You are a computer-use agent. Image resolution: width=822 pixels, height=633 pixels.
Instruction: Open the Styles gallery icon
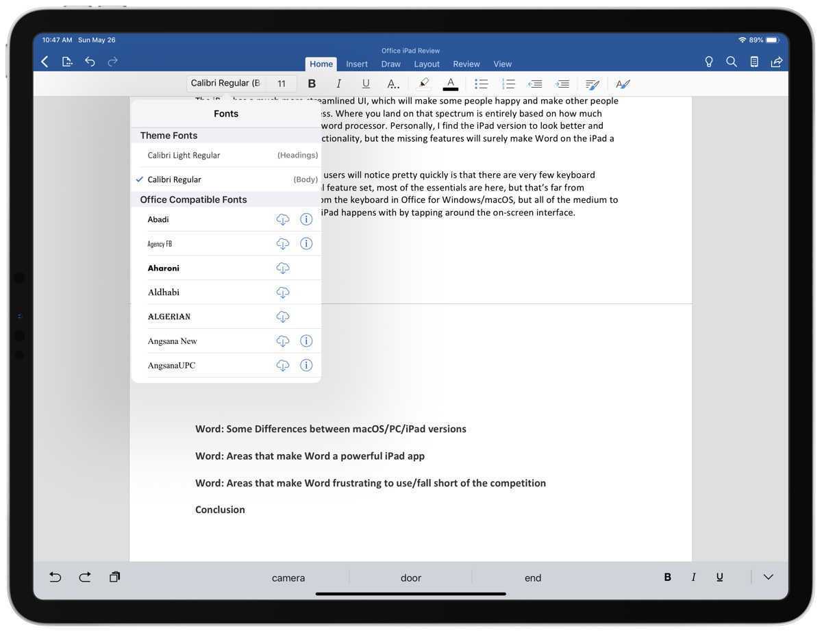point(623,84)
